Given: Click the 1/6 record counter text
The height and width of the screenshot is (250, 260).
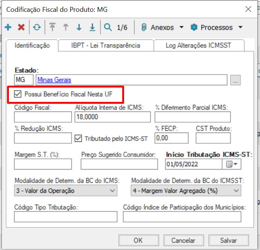Looking at the screenshot, I should tap(122, 27).
